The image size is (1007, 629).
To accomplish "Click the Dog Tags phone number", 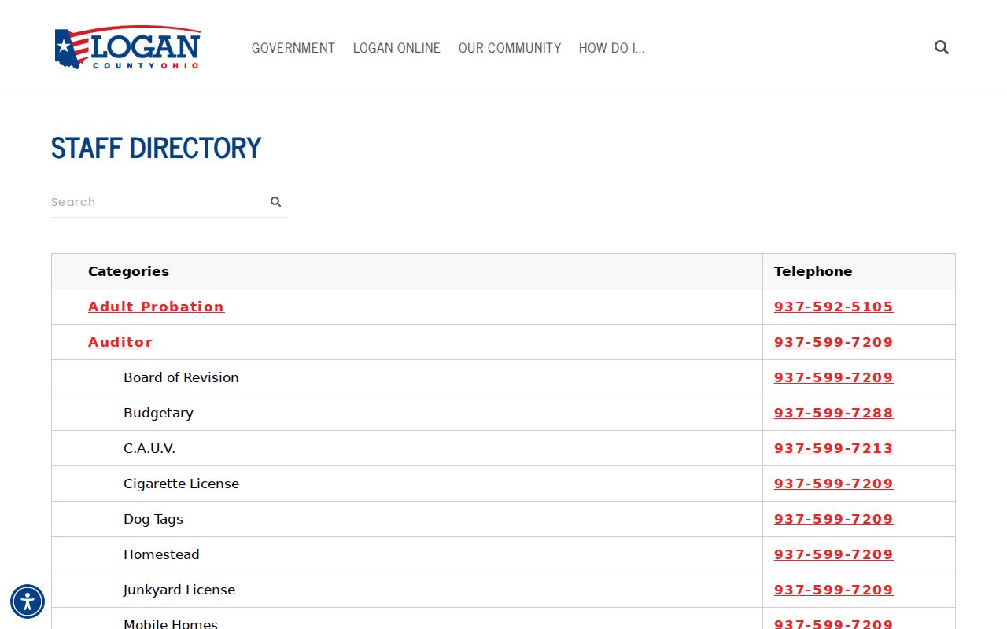I will 833,519.
